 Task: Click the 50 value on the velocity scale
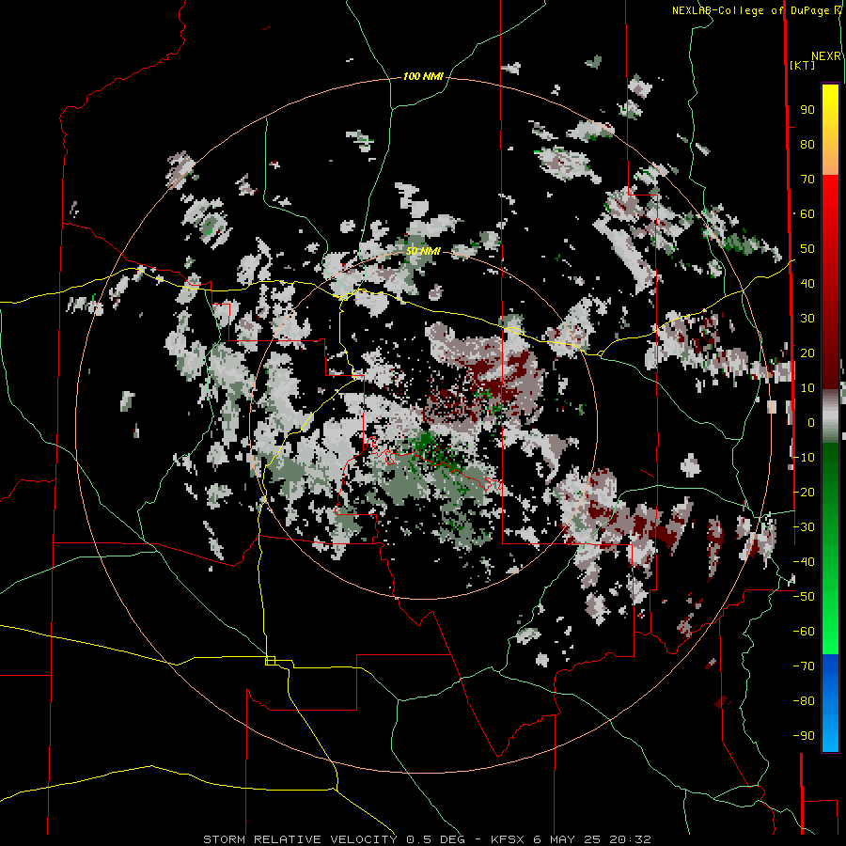pyautogui.click(x=807, y=249)
